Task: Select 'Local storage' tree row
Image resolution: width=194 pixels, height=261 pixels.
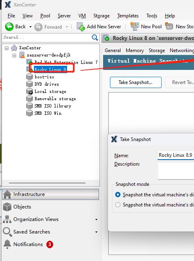Action: pos(50,91)
